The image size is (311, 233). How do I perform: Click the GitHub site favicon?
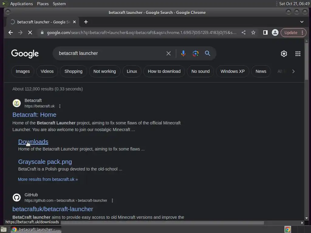pyautogui.click(x=17, y=198)
